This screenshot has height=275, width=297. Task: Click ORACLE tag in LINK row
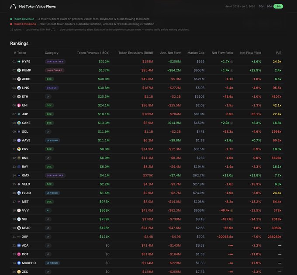52,88
